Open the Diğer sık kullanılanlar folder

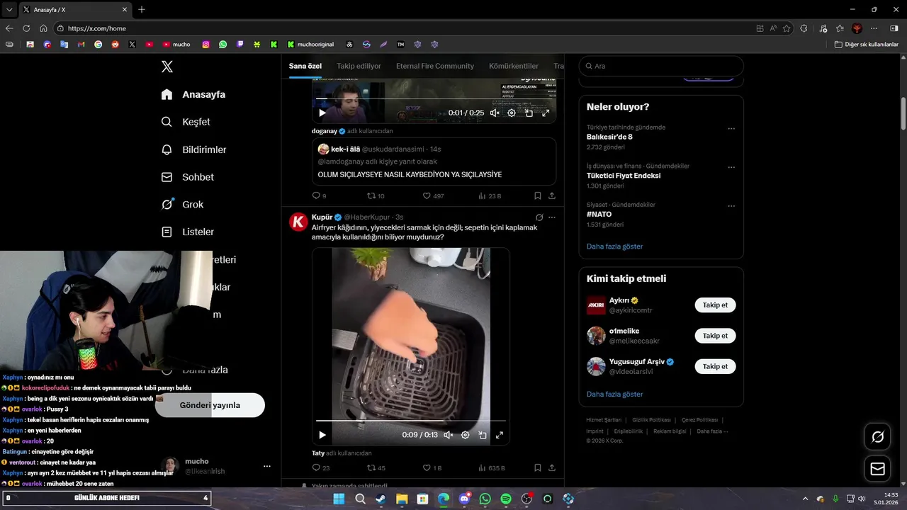[x=866, y=44]
